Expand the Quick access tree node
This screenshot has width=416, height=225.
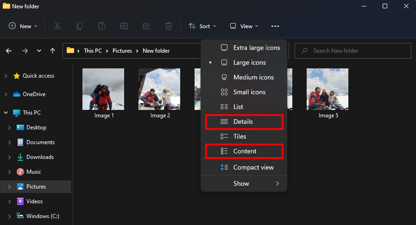click(6, 76)
